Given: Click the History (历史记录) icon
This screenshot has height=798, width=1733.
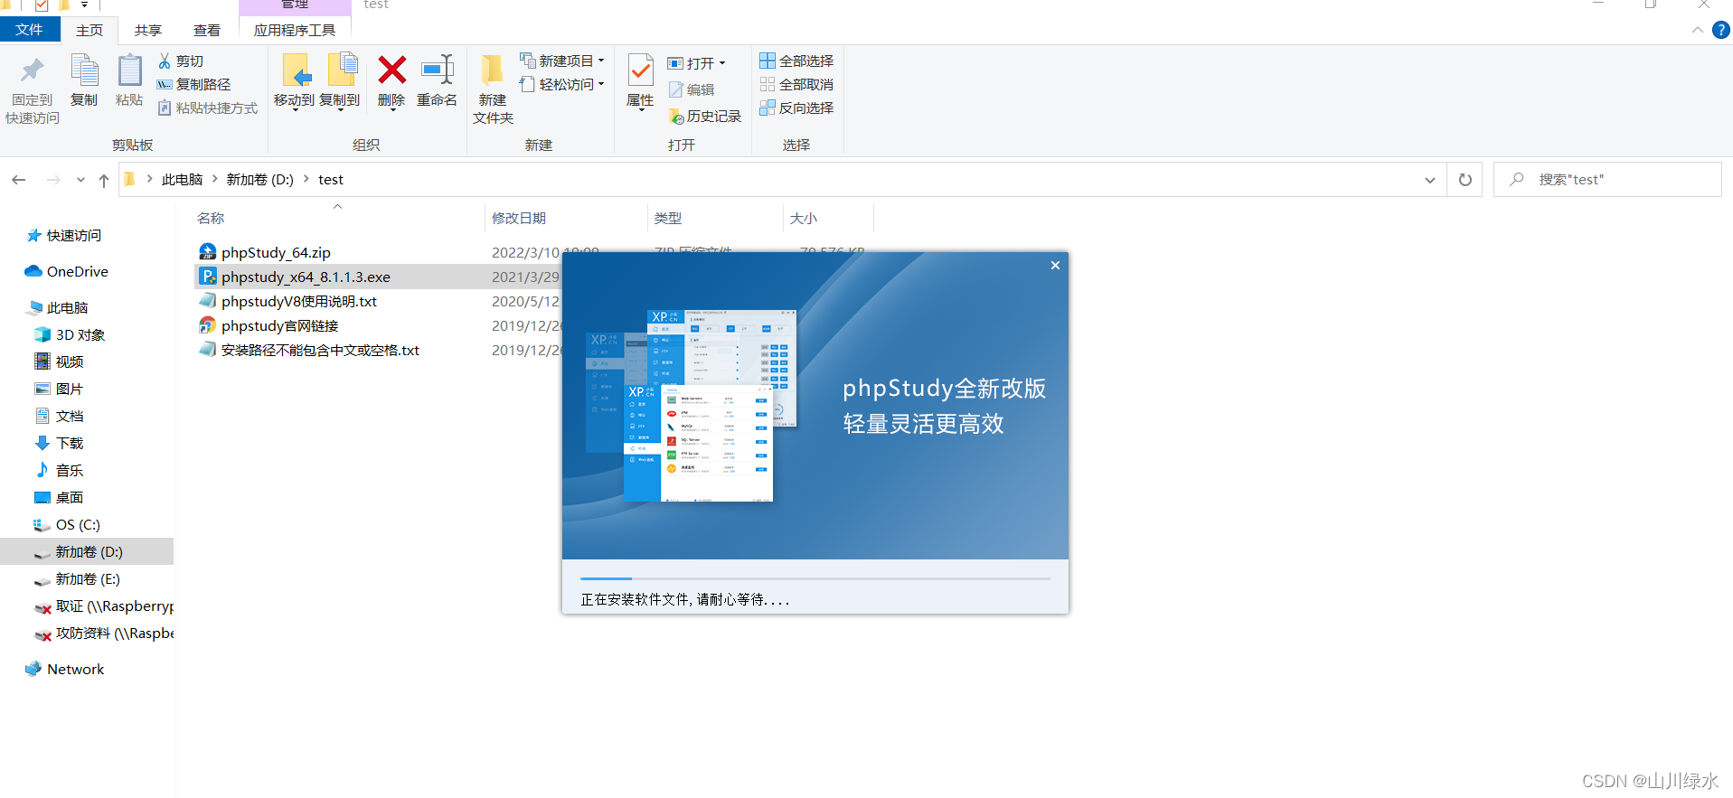Looking at the screenshot, I should click(675, 117).
